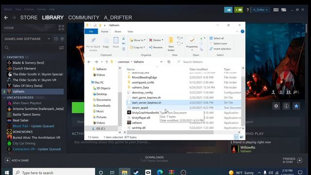Viewport: 311px width, 175px height.
Task: Collapse the Uncategorized category
Action: coord(4,98)
